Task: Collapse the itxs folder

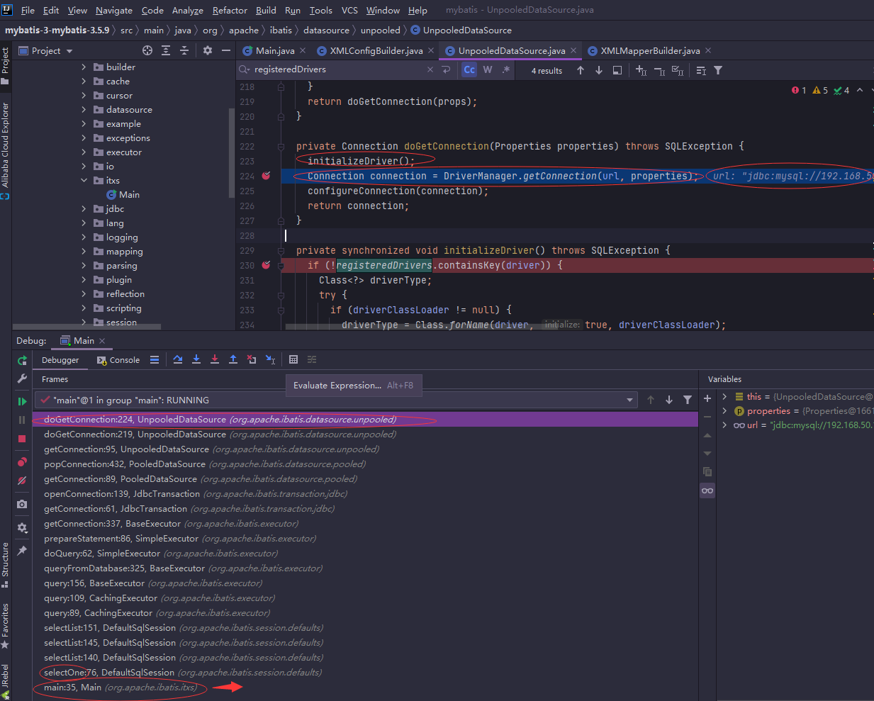Action: (x=84, y=180)
